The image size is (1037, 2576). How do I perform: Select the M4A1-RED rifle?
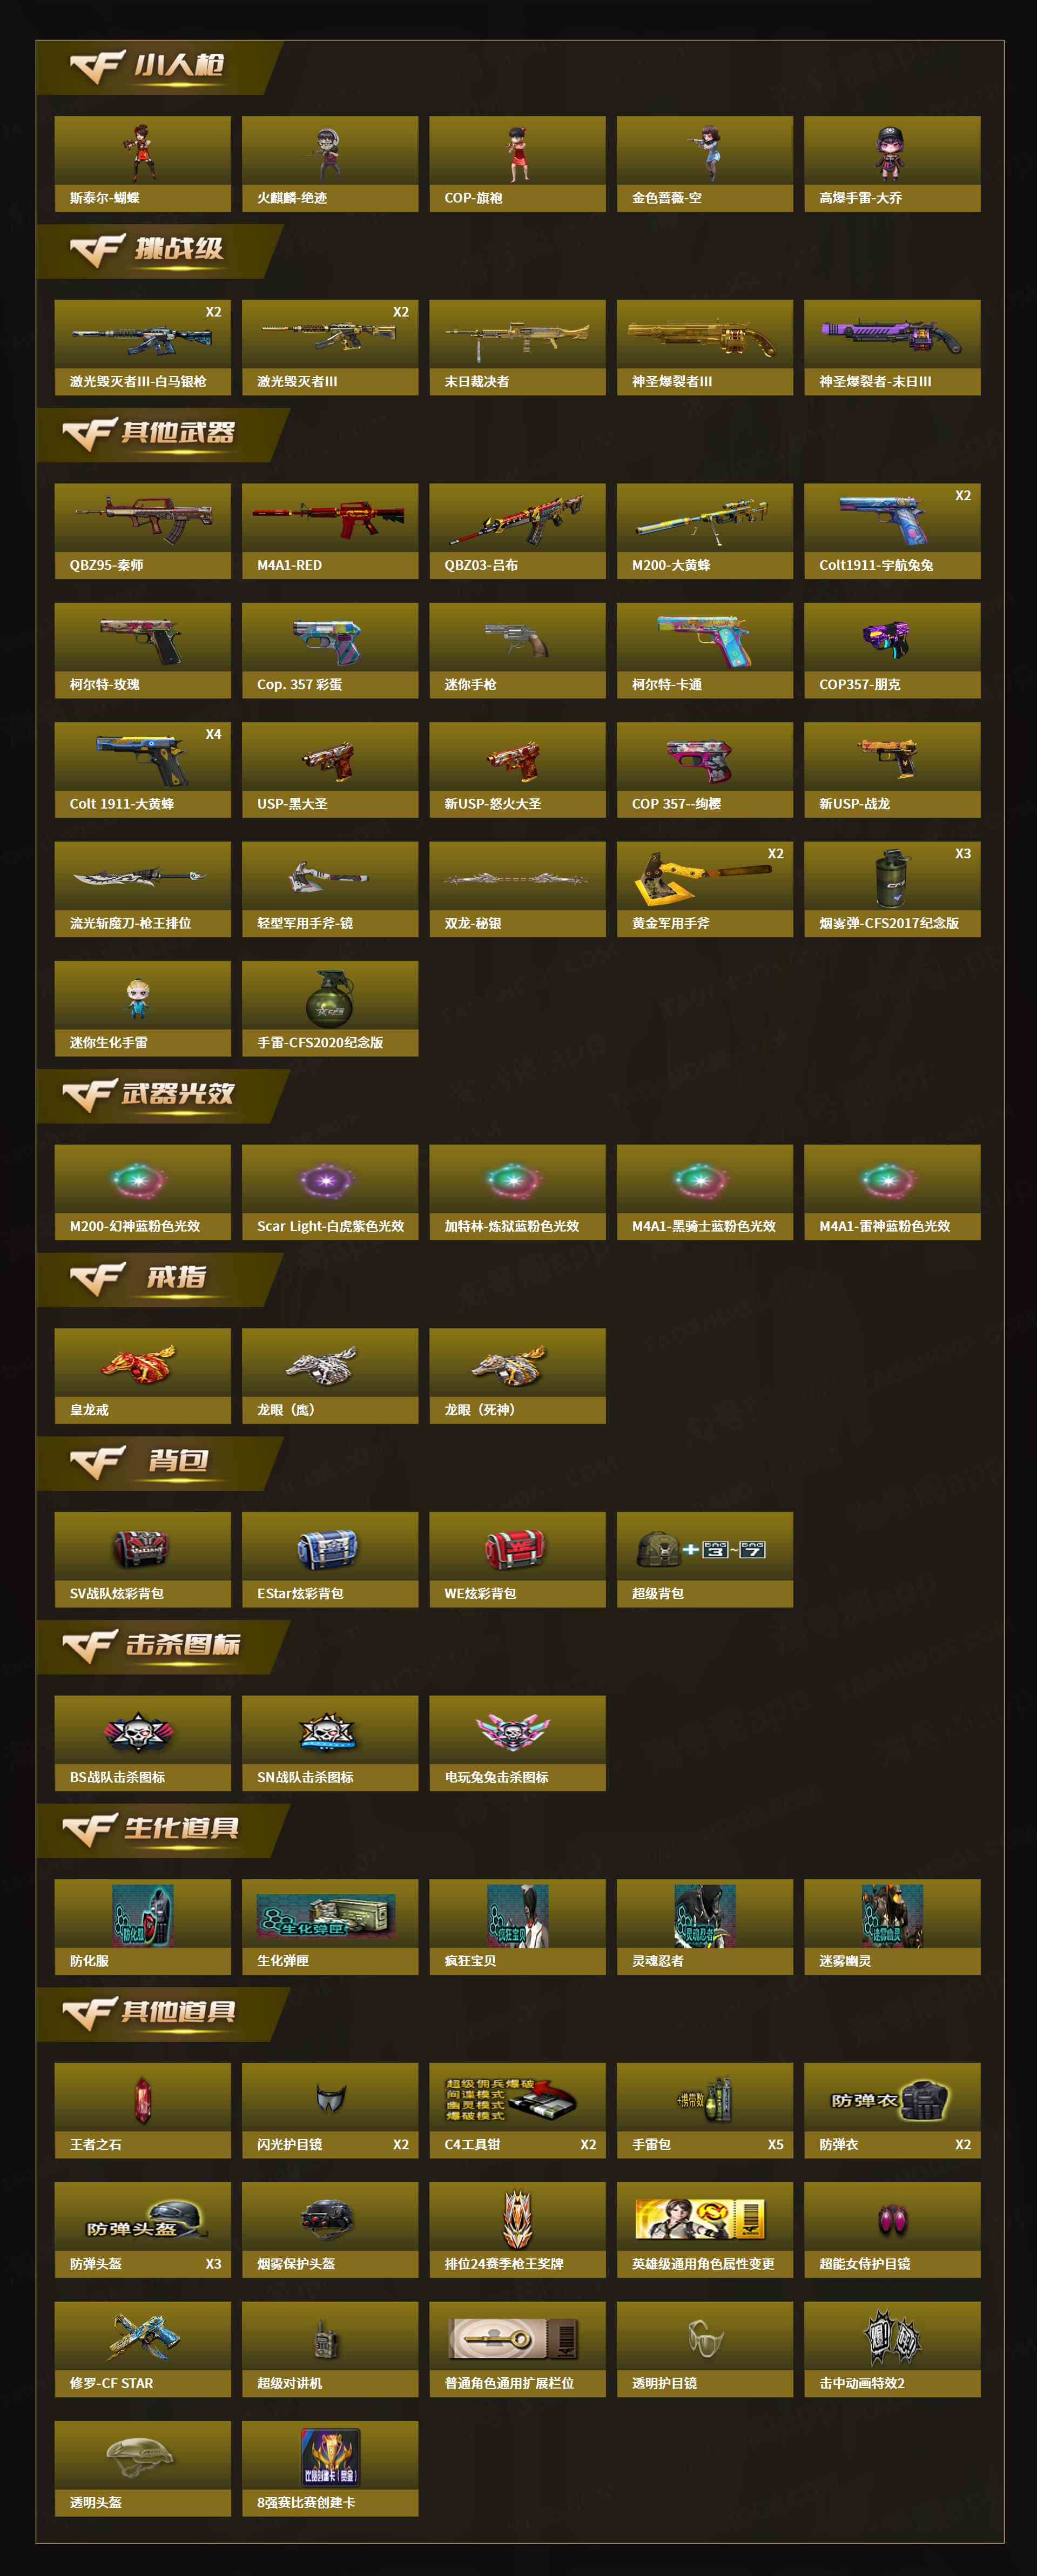pos(330,531)
